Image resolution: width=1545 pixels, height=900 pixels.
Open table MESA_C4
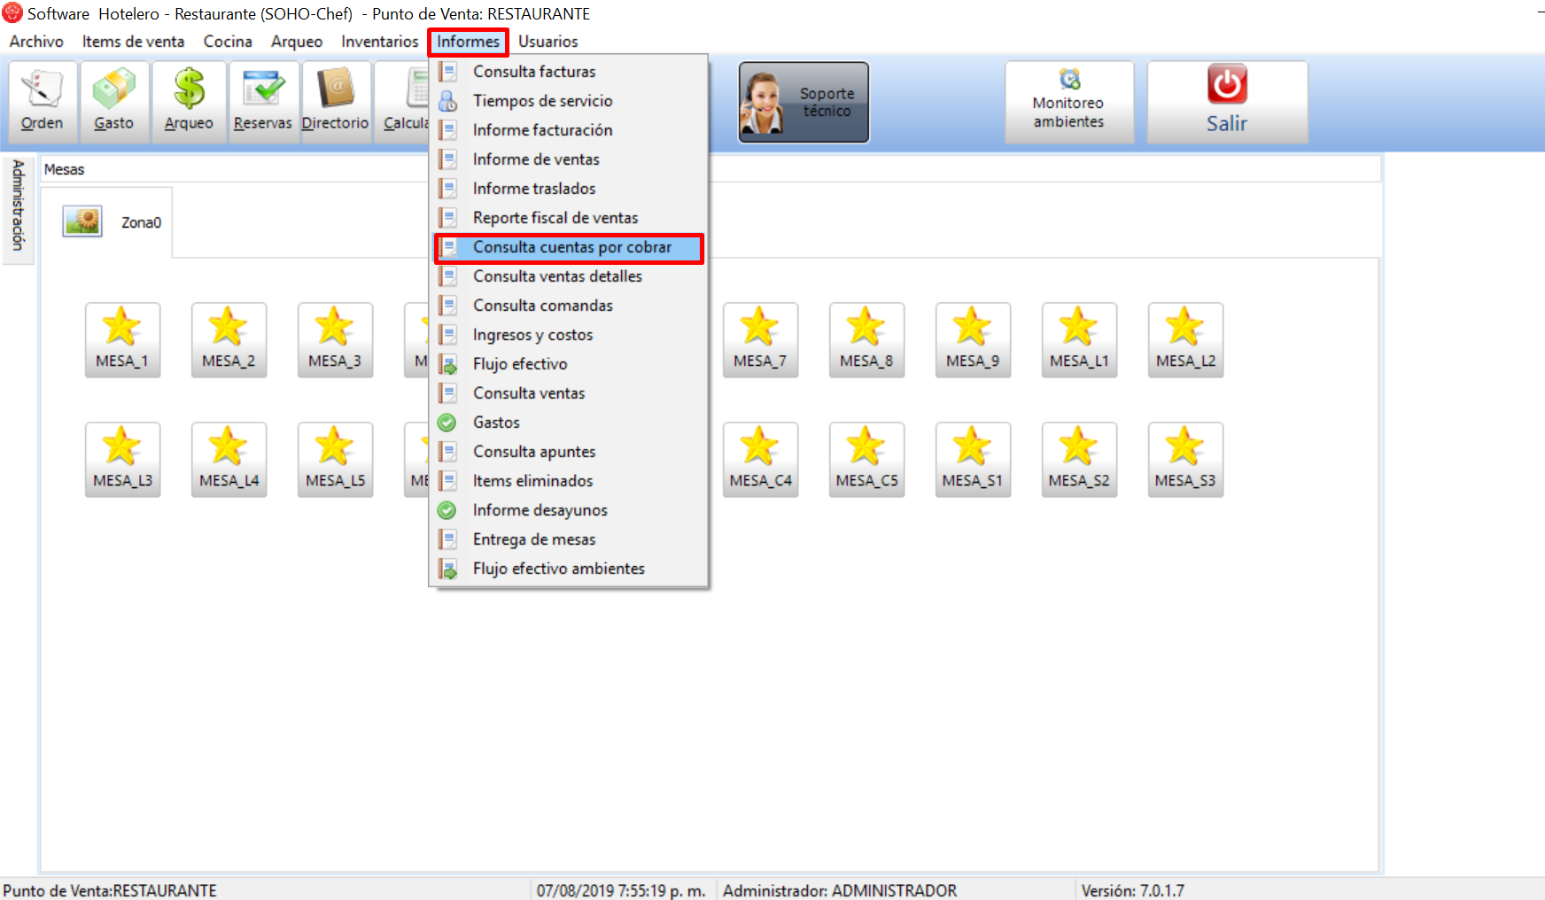(x=760, y=460)
